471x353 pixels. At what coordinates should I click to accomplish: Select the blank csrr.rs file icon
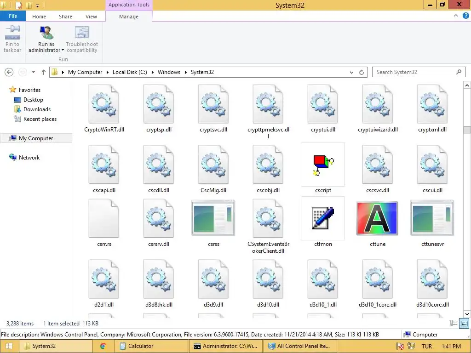coord(104,218)
